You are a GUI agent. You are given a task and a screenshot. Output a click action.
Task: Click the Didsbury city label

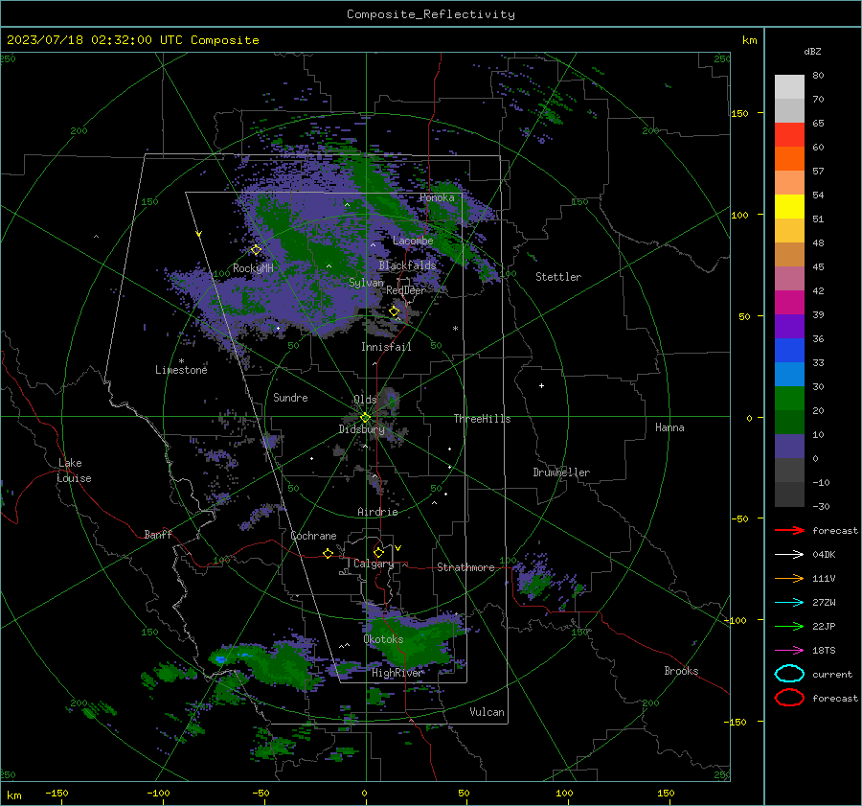[x=361, y=429]
